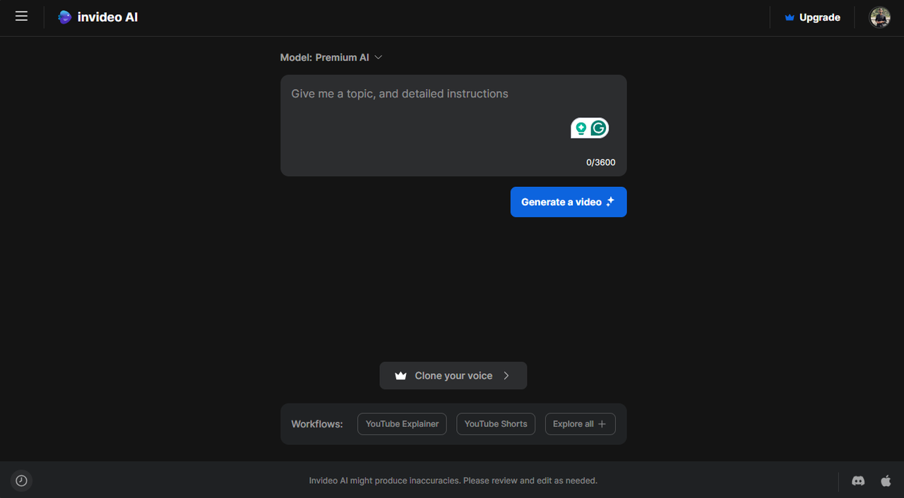Click the inaccuracies disclaimer text
The height and width of the screenshot is (498, 904).
[453, 480]
